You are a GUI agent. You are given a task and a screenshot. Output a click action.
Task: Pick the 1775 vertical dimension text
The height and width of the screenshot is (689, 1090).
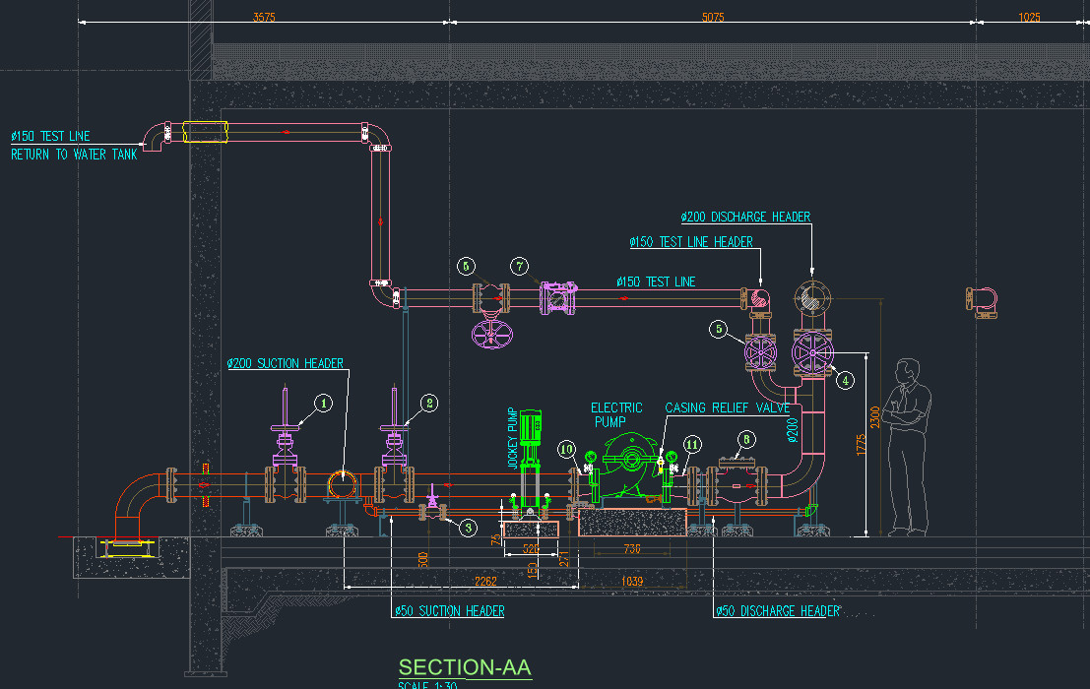pos(862,445)
